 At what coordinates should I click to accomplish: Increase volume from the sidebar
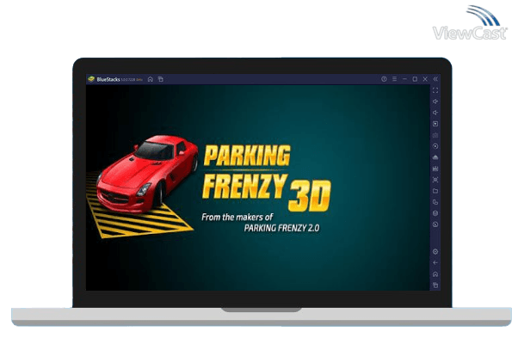(435, 101)
